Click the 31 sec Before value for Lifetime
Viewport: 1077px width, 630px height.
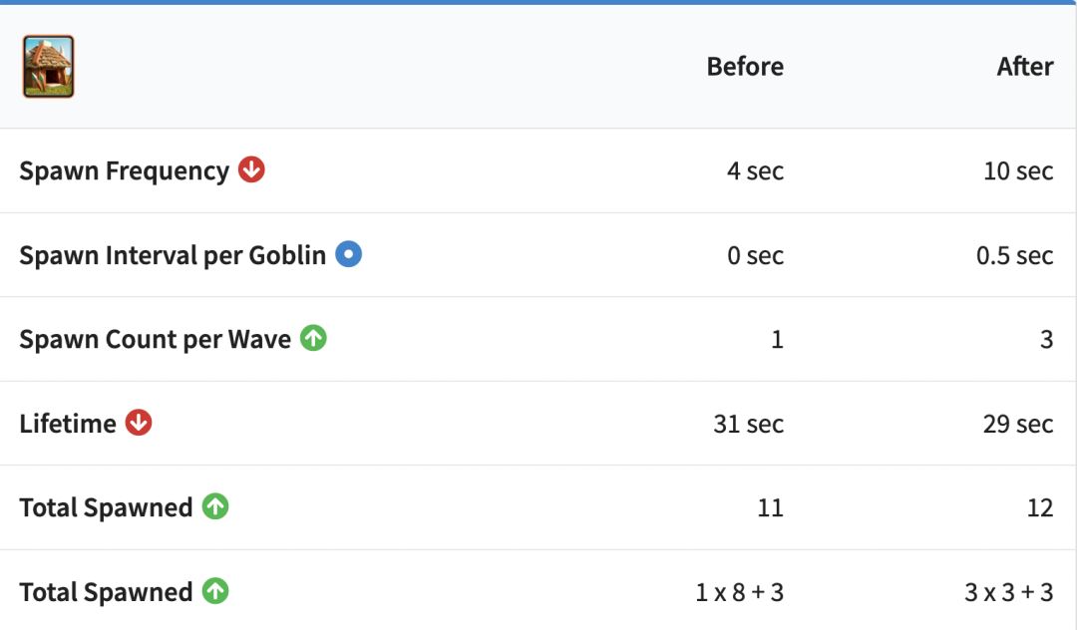(748, 424)
